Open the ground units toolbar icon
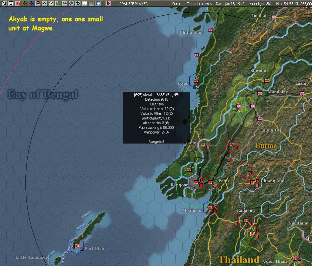Viewport: 312px width, 266px height. tap(65, 3)
